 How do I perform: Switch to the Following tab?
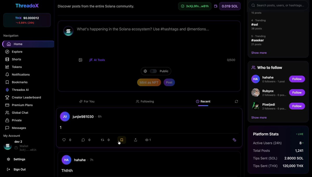coord(145,101)
